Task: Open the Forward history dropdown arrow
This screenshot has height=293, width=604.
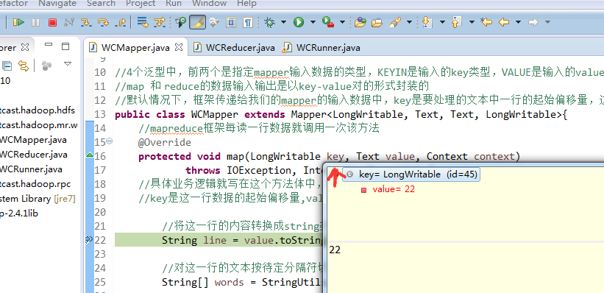Action: (547, 22)
